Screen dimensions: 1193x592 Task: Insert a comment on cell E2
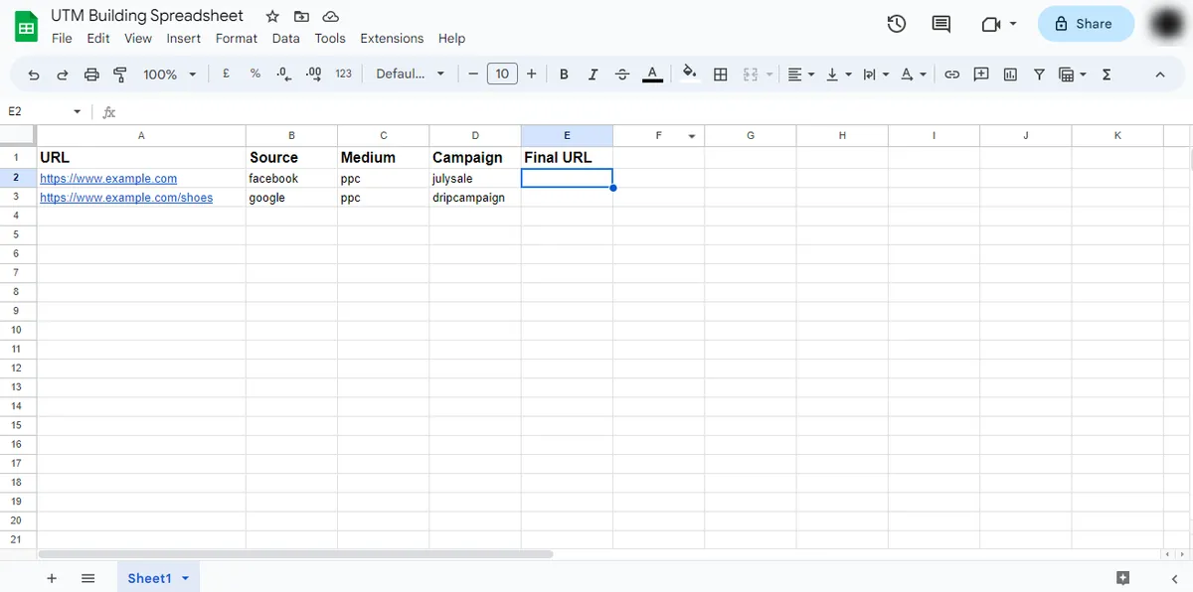click(981, 74)
